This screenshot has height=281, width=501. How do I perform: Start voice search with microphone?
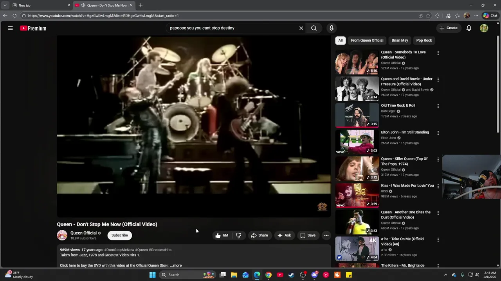(332, 28)
